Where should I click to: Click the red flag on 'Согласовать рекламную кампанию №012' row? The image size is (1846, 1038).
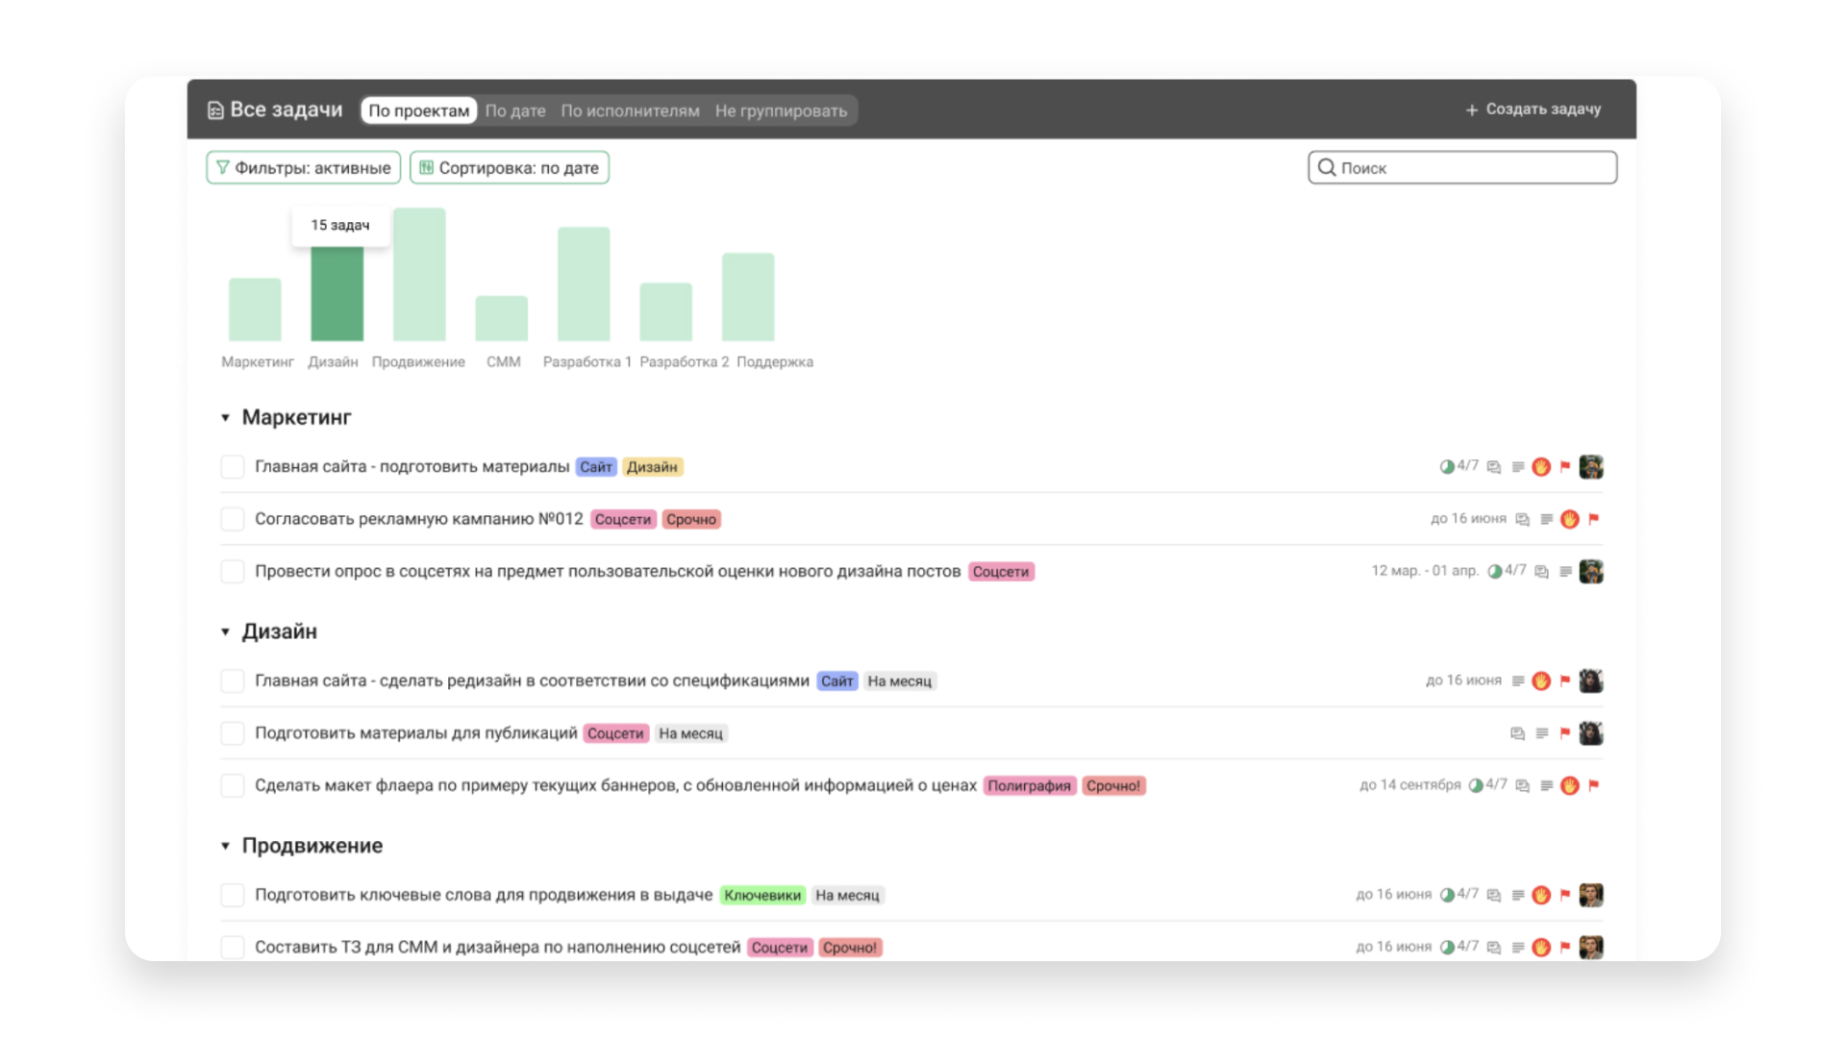1593,519
